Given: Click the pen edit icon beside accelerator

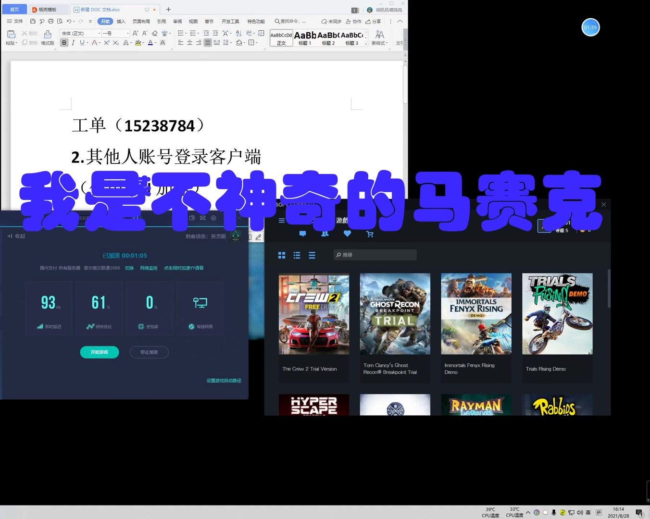Looking at the screenshot, I should point(259,237).
